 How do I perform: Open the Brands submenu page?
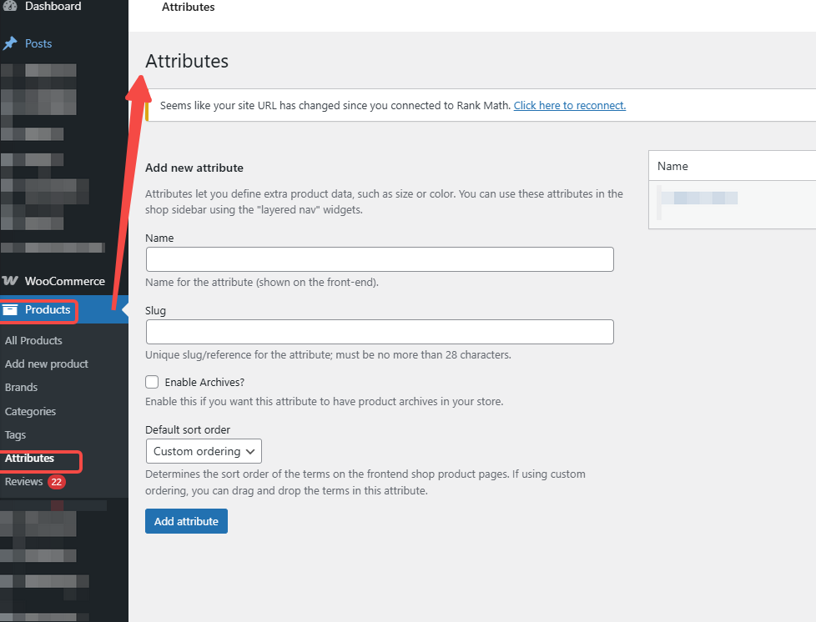tap(21, 387)
